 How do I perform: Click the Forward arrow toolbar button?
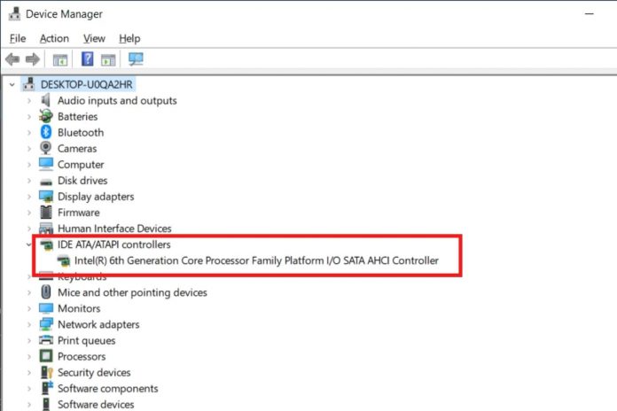click(x=32, y=59)
